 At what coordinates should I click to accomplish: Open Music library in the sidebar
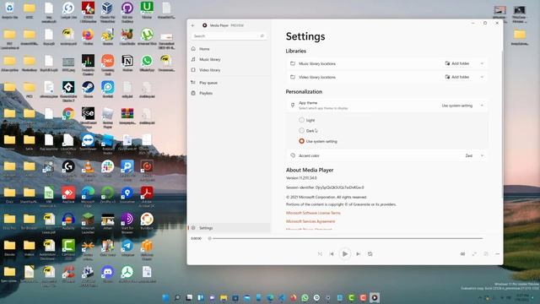[x=229, y=59]
